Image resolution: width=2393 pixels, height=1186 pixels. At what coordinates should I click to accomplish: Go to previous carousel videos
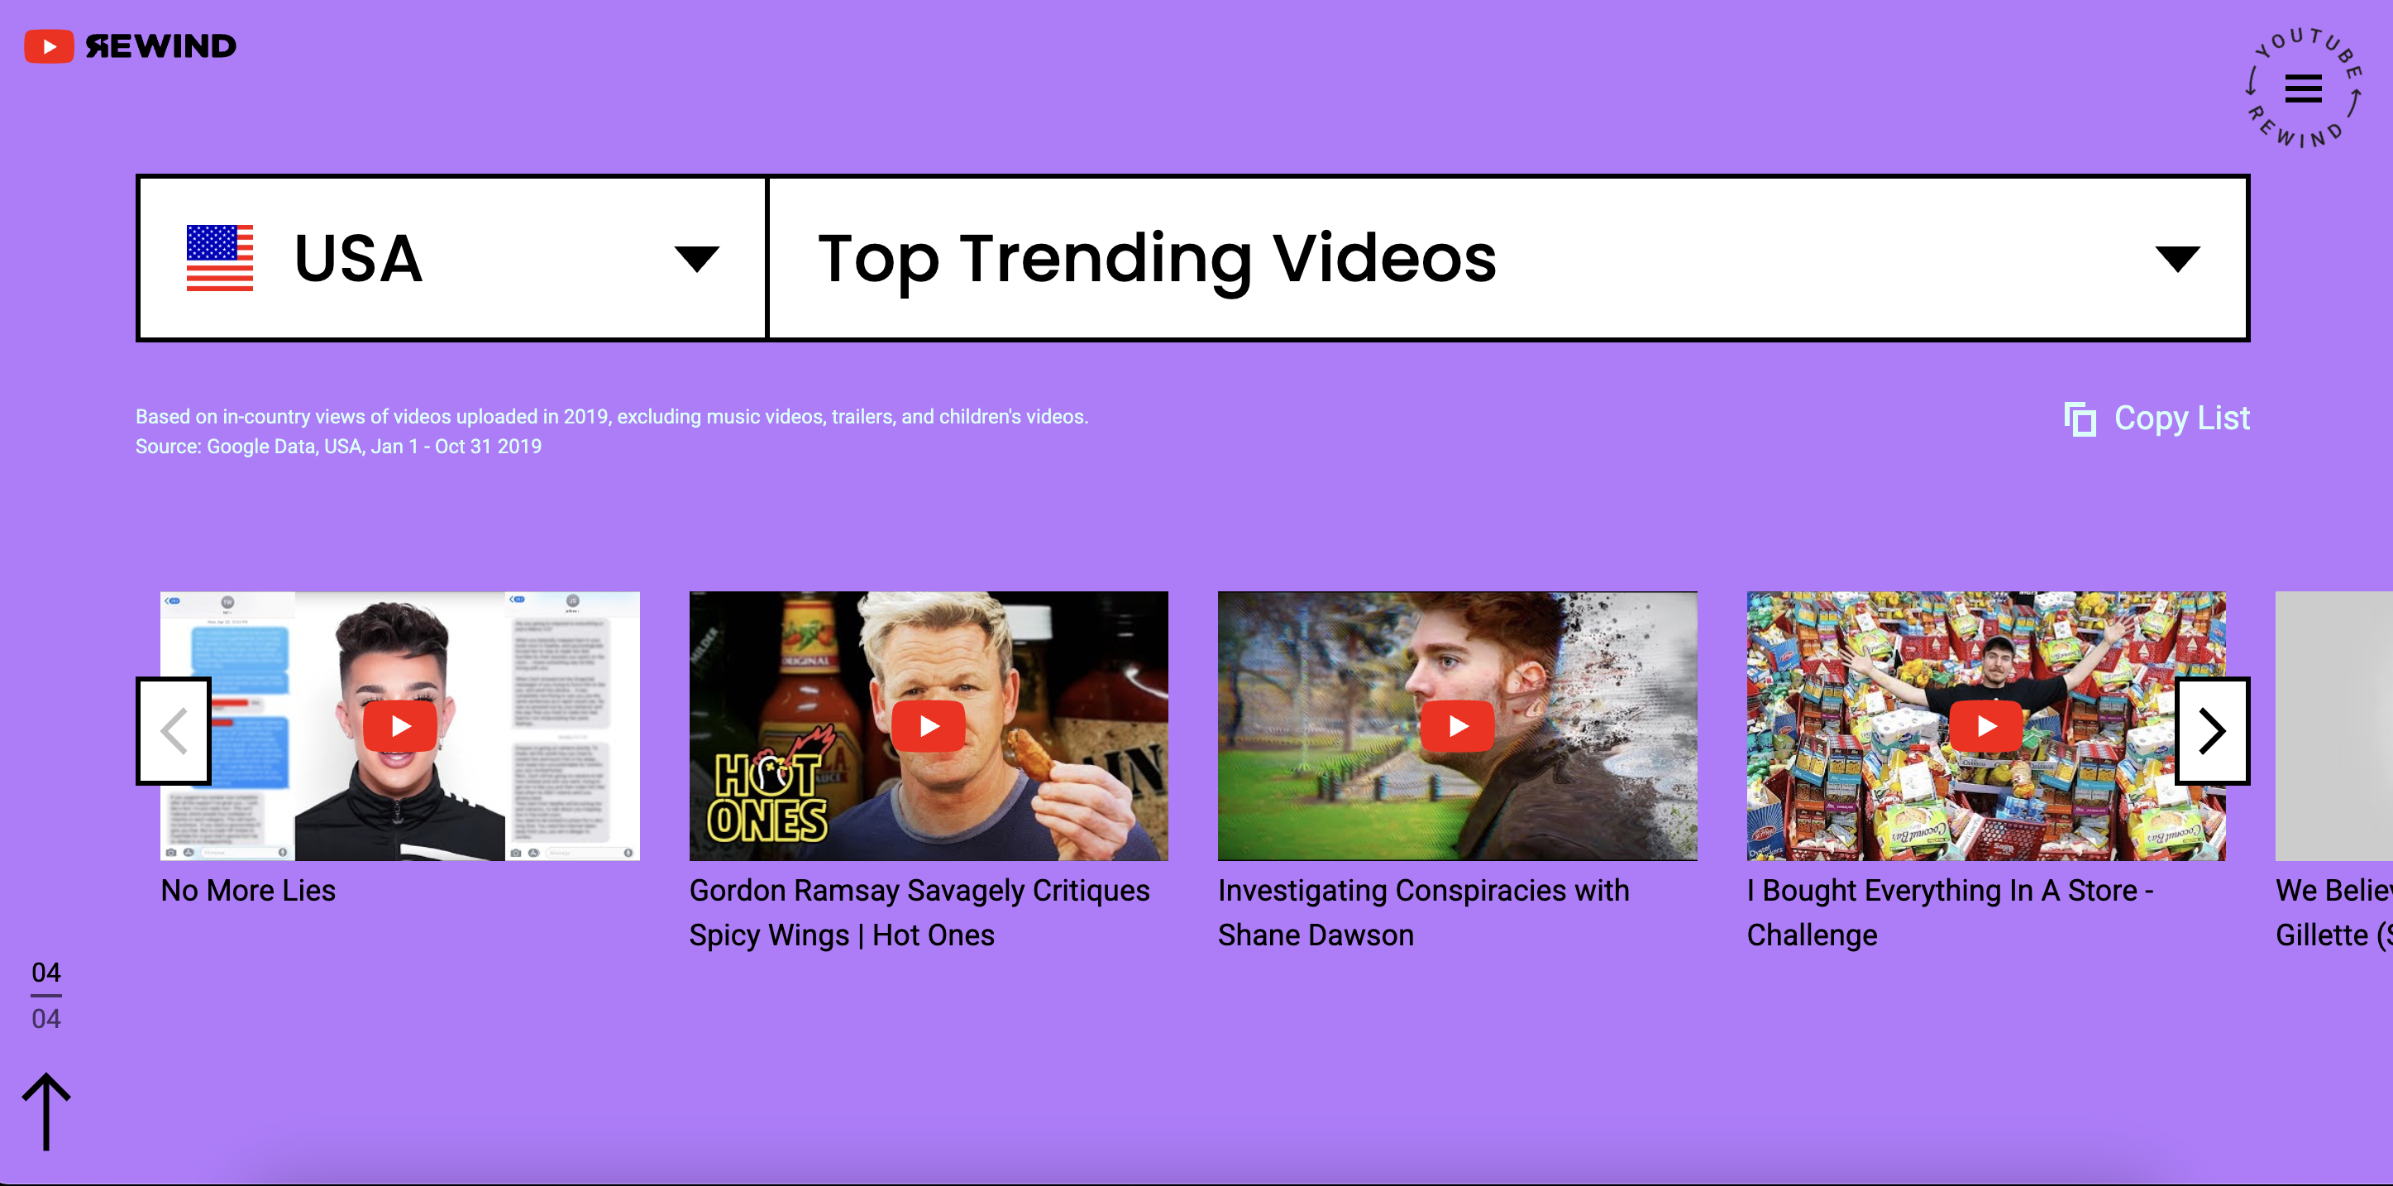174,730
